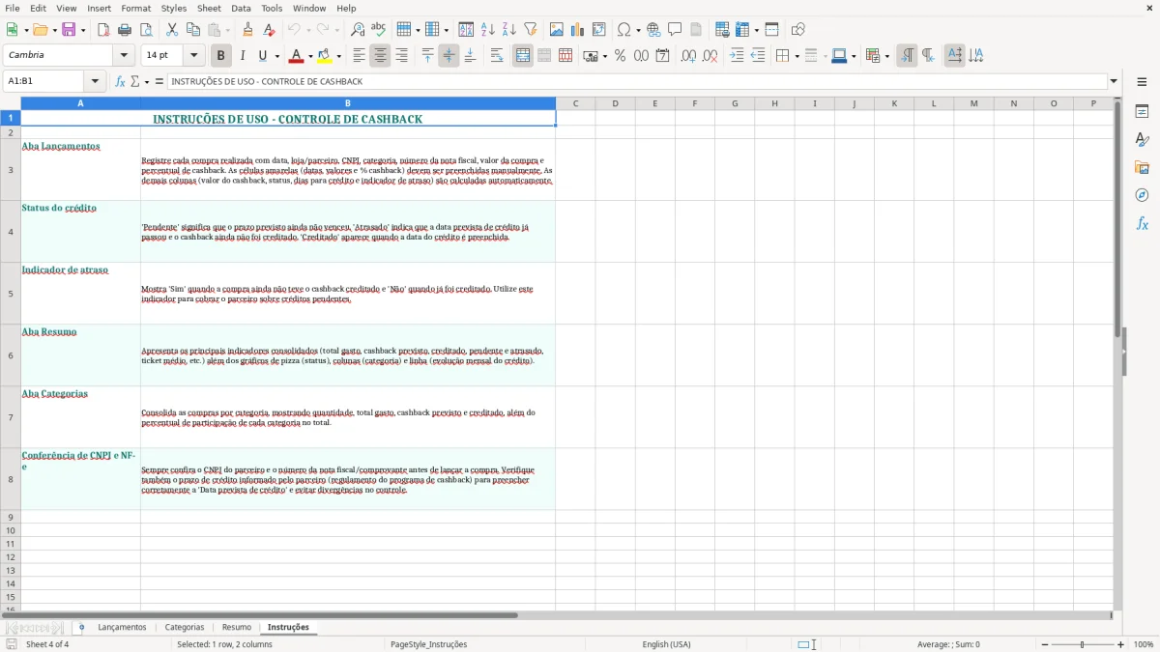Click the Zoom Out minus button
The width and height of the screenshot is (1160, 652).
(x=1045, y=644)
